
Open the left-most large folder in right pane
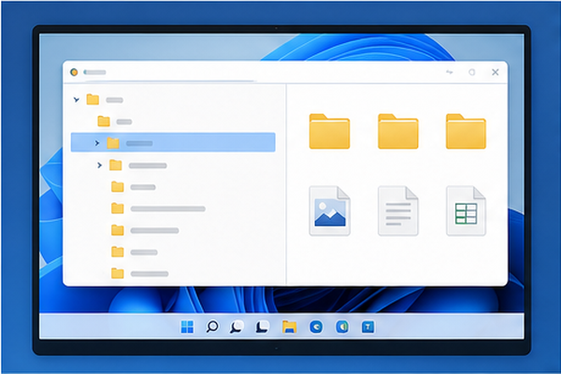click(x=329, y=131)
